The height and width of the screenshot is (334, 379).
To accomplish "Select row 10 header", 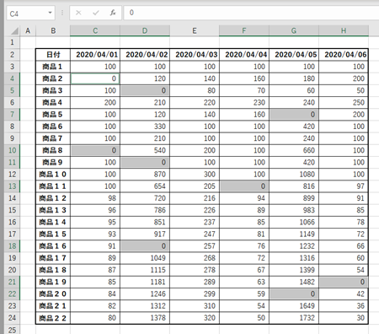I will (12, 150).
